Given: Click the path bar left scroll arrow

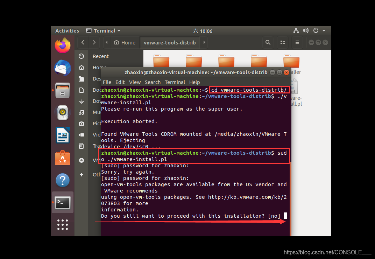Looking at the screenshot, I should click(107, 42).
